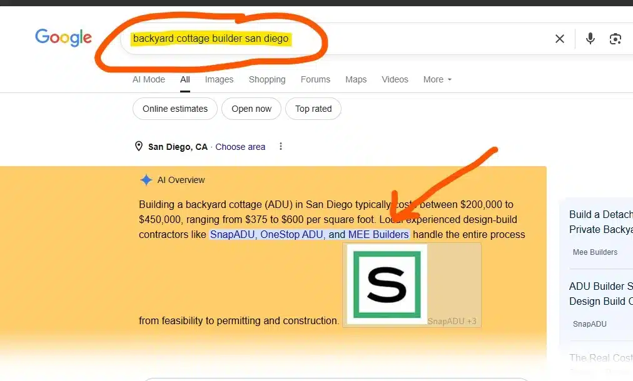Click the AI Overview heading text
Viewport: 633px width, 381px height.
pyautogui.click(x=181, y=180)
